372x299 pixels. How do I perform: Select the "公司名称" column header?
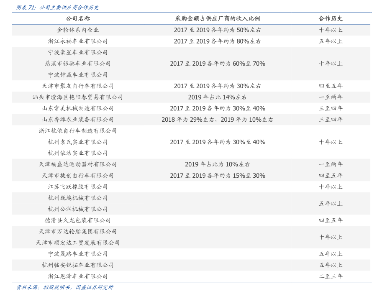click(x=78, y=19)
